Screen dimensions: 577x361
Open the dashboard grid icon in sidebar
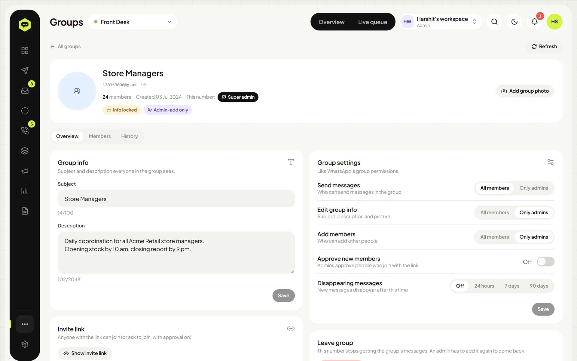(x=25, y=51)
